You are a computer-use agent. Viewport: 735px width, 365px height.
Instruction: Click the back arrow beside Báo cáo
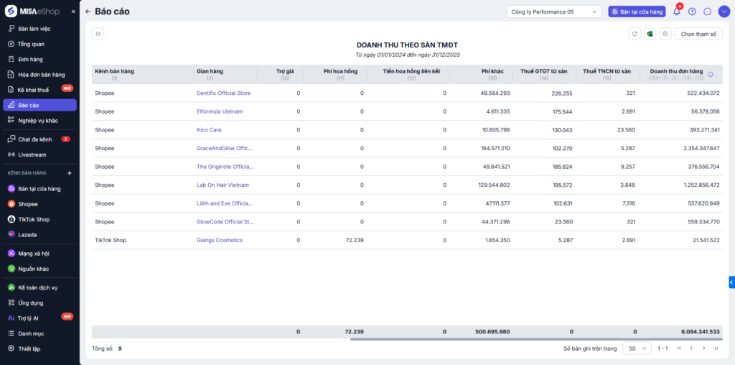[88, 11]
